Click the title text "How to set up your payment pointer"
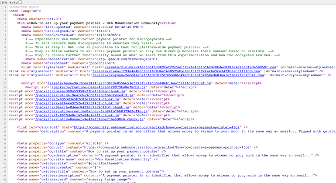The width and height of the screenshot is (336, 183). [66, 23]
